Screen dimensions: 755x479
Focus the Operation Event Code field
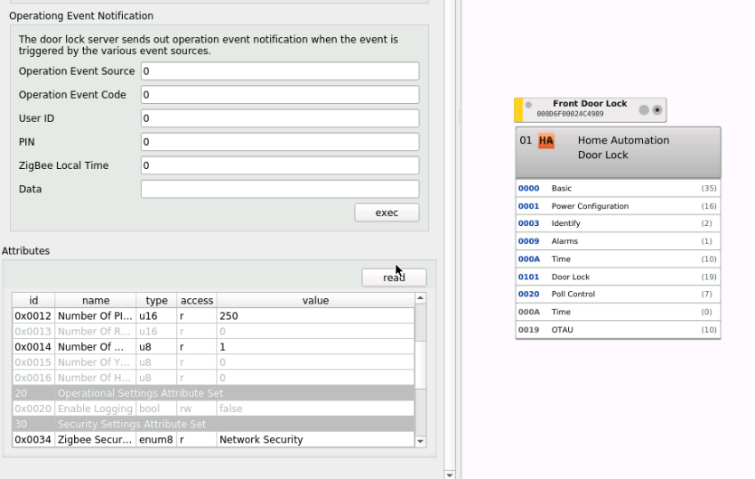pyautogui.click(x=280, y=95)
